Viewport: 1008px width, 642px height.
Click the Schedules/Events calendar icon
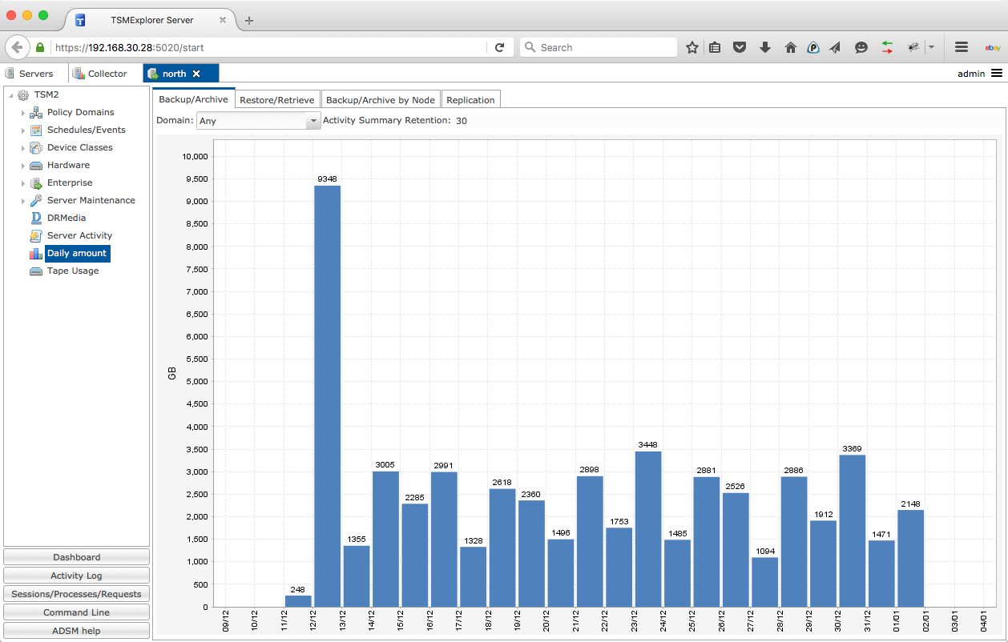pos(36,130)
